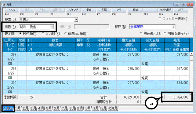Click the 仕訳件数 field showing 24
The height and width of the screenshot is (114, 196).
pos(26,97)
